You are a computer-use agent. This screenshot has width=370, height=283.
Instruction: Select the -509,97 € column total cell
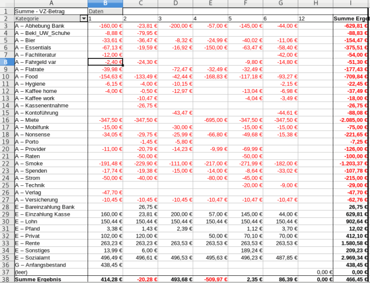(x=210, y=279)
